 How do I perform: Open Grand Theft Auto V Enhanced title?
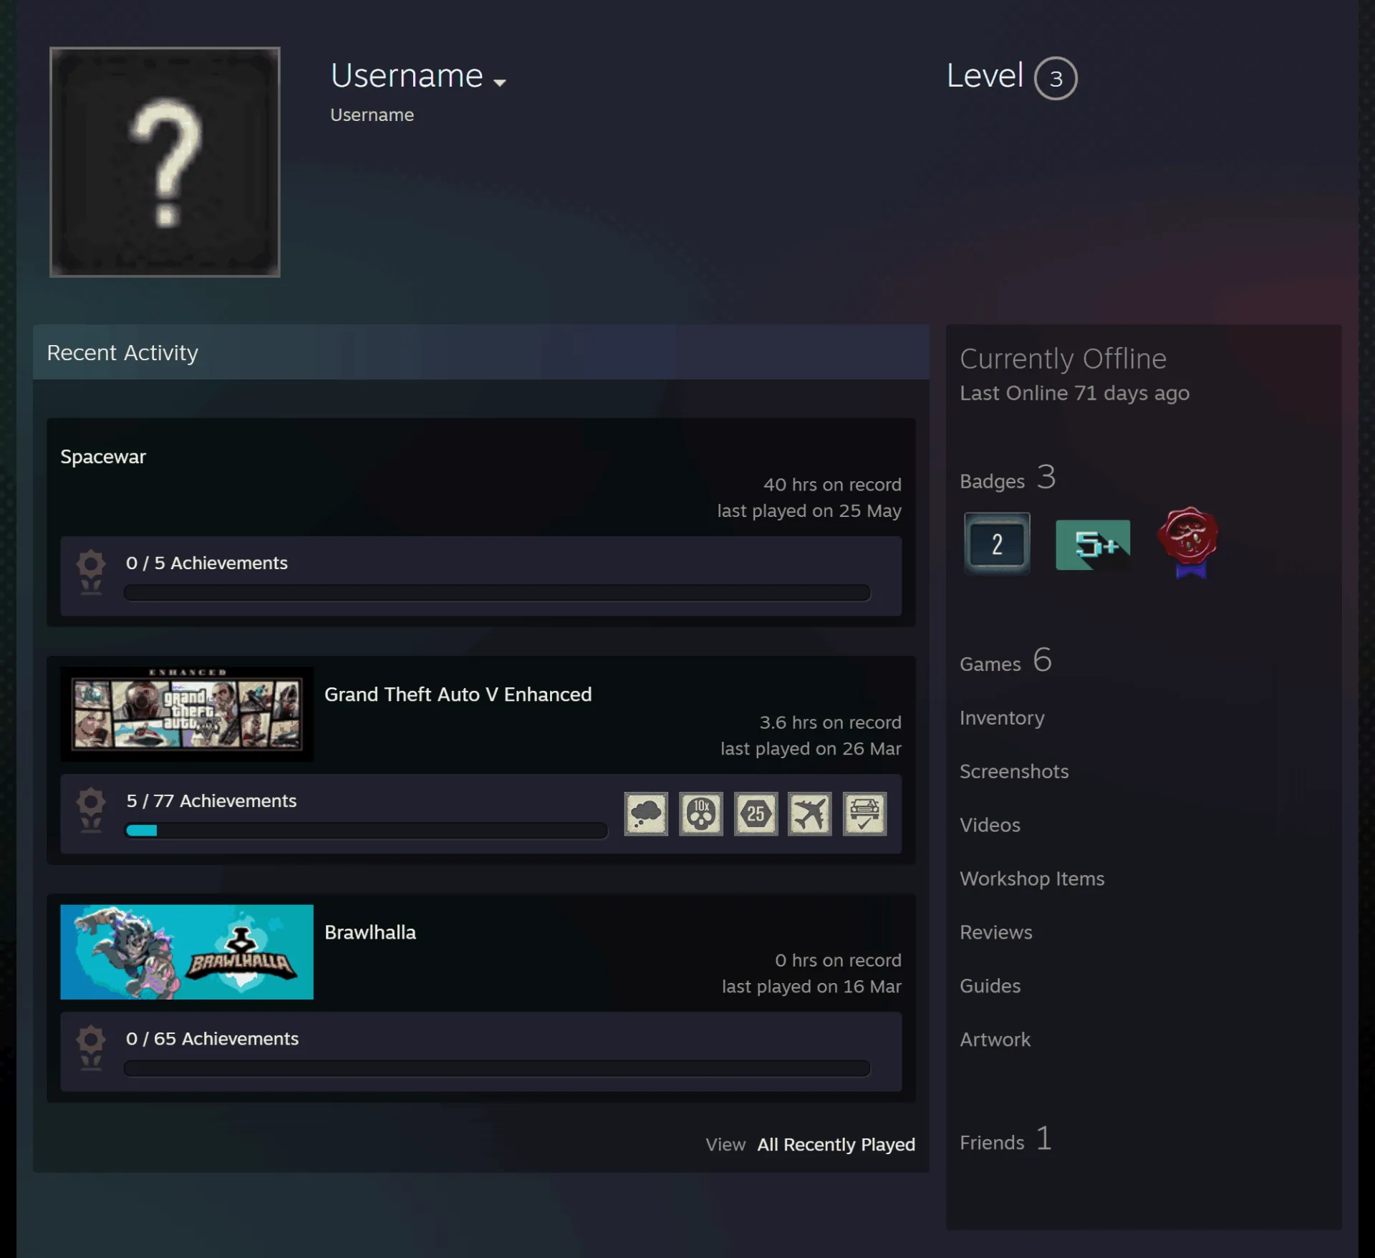458,695
